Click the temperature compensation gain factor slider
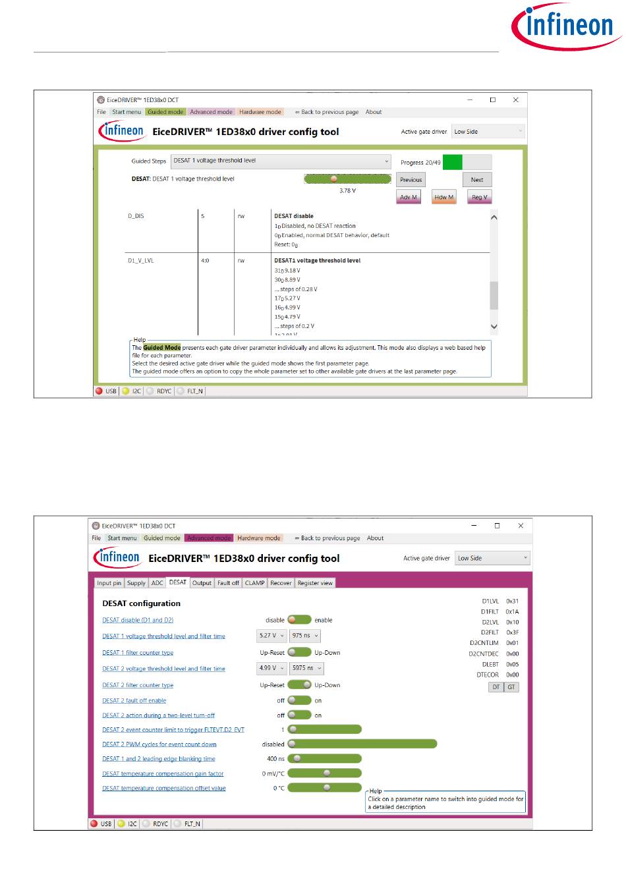The image size is (626, 896). (x=325, y=773)
